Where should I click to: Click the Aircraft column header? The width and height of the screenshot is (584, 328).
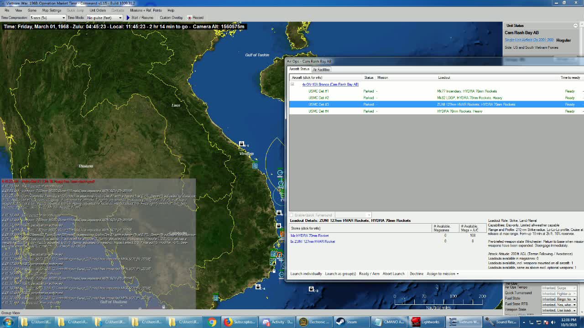tap(307, 77)
